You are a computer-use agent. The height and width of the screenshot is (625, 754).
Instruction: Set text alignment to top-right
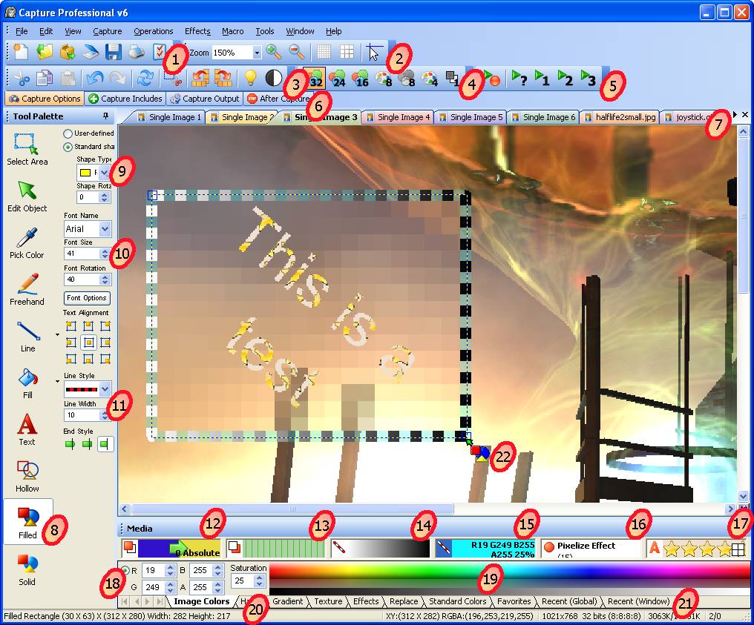point(106,327)
